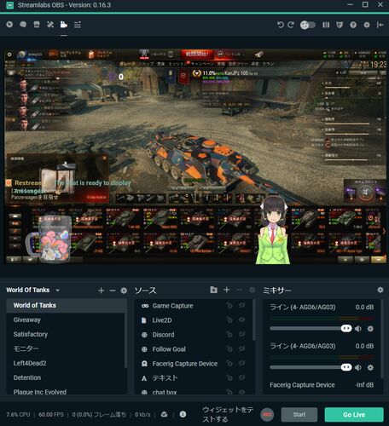Open the chat bubble community icon
Screen dimensions: 389x426
pos(23,25)
